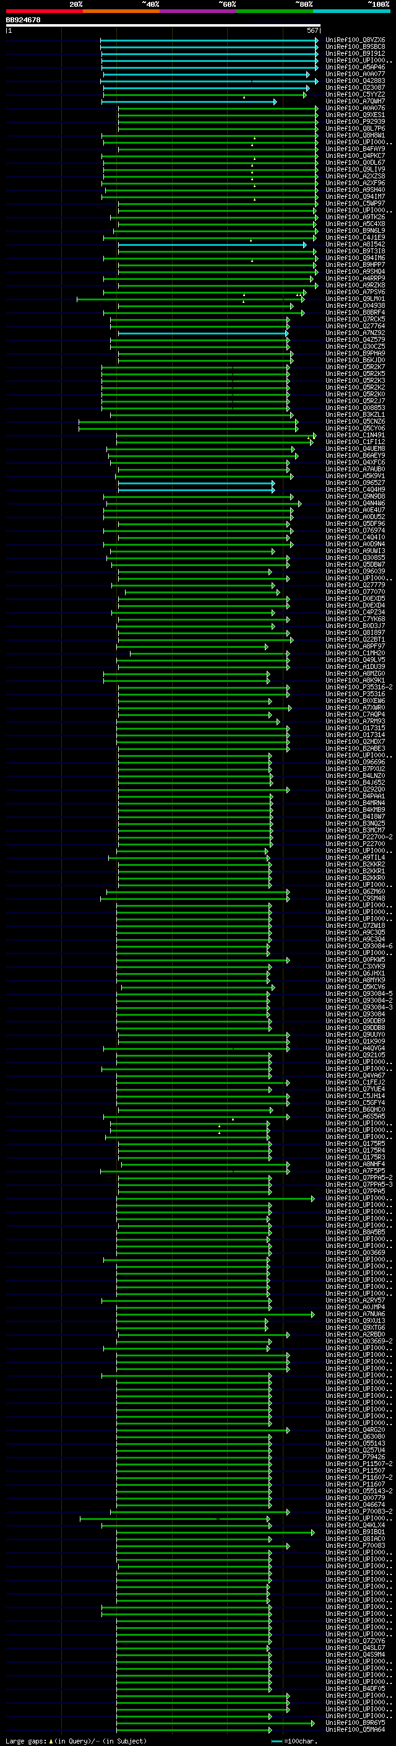Click the label UniRef100_B4FAY9

pyautogui.click(x=355, y=149)
